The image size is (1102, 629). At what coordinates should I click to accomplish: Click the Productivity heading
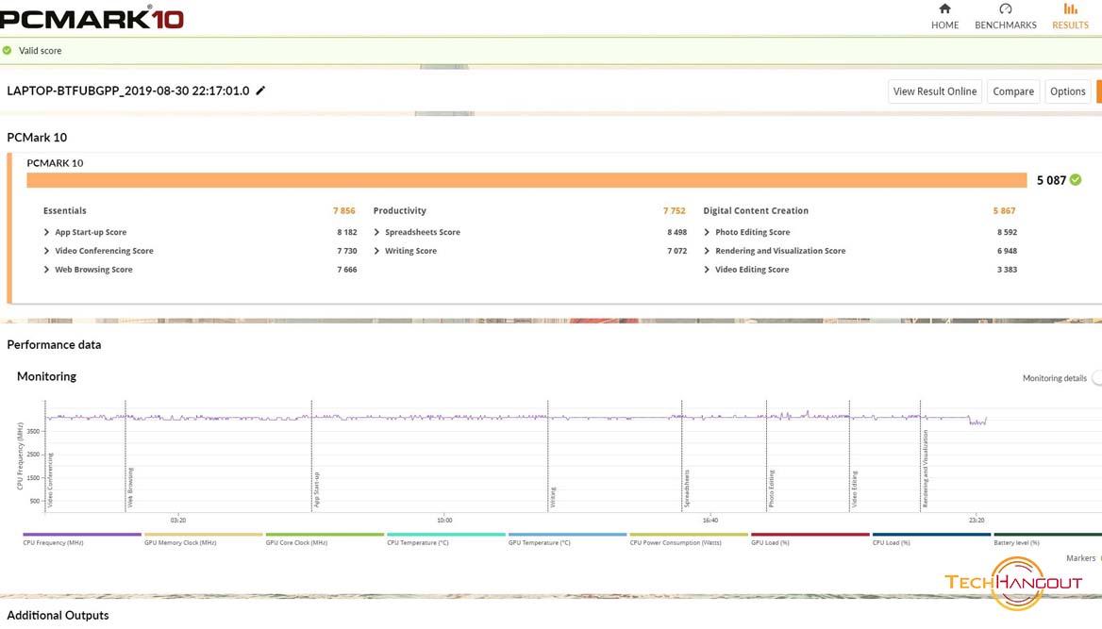click(x=399, y=211)
